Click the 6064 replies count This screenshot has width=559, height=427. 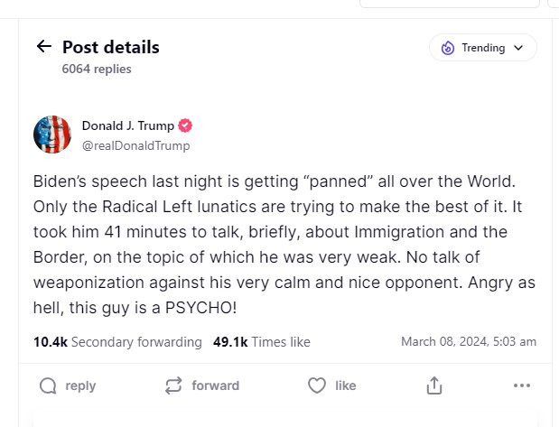pyautogui.click(x=97, y=69)
